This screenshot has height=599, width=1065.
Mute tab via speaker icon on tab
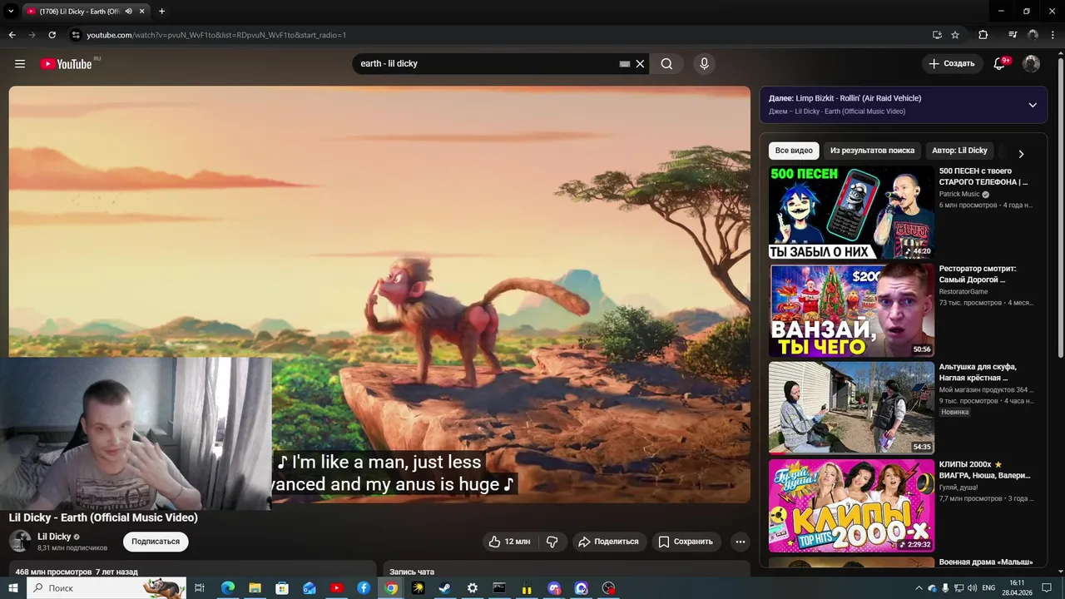click(128, 12)
